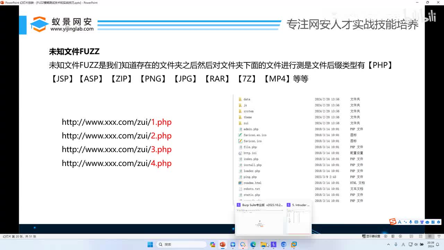The image size is (444, 250).
Task: Open the Sogou toolbox grid icon
Action: (x=433, y=222)
